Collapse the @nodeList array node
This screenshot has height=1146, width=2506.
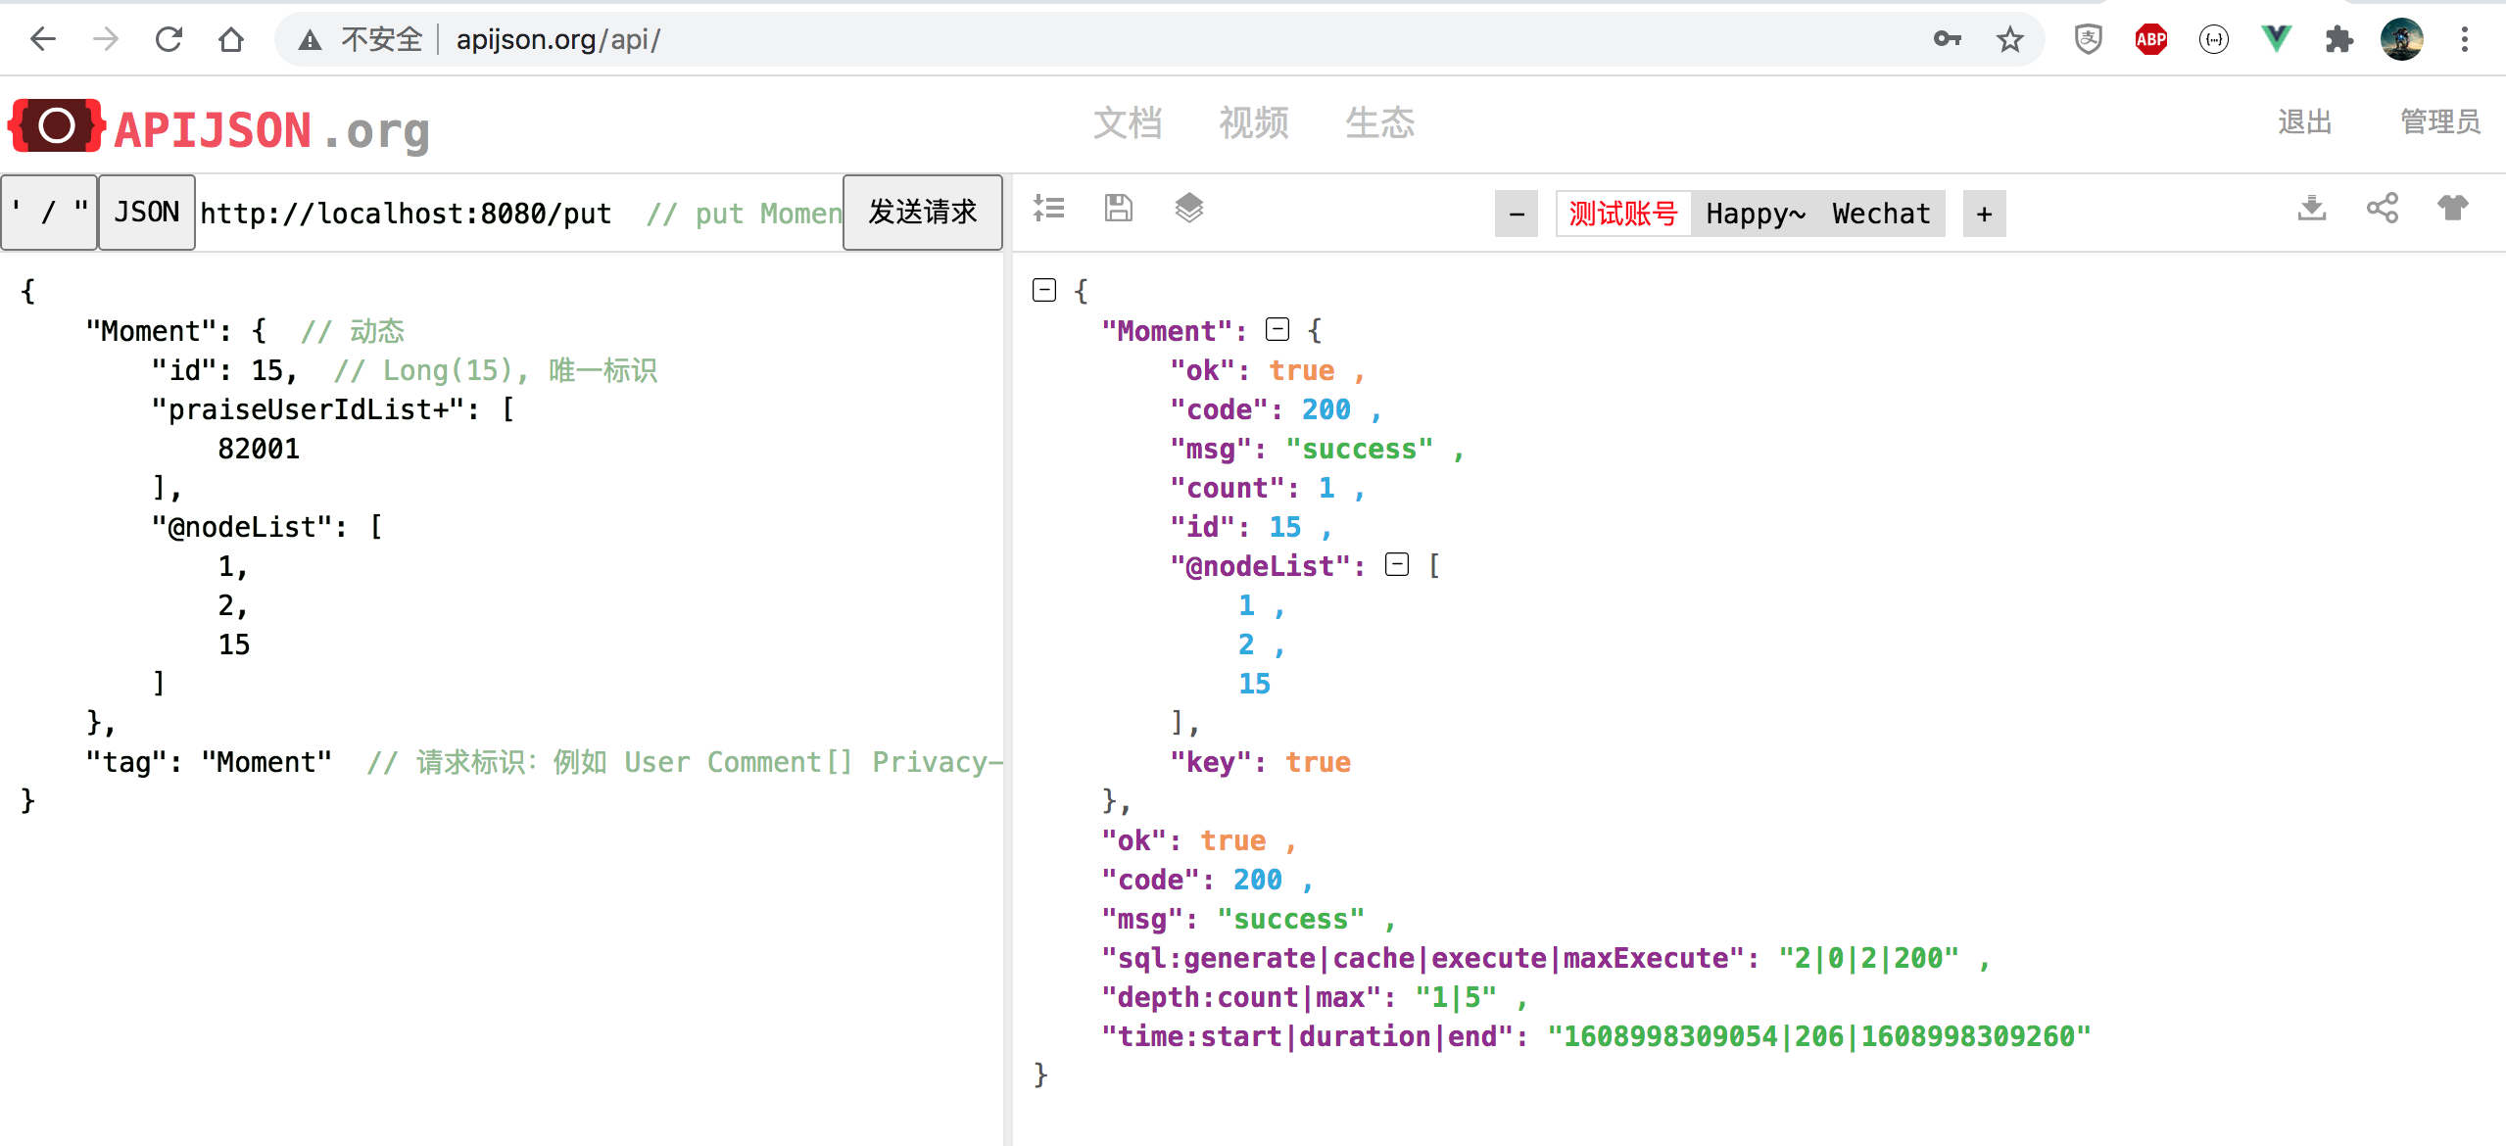(1397, 564)
